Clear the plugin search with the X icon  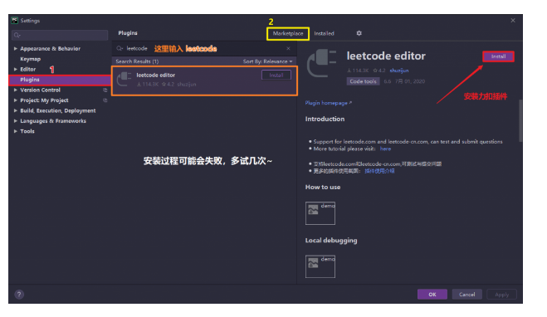(x=288, y=48)
